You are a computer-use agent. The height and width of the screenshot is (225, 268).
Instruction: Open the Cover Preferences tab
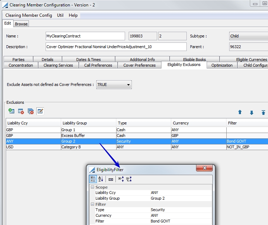[139, 65]
